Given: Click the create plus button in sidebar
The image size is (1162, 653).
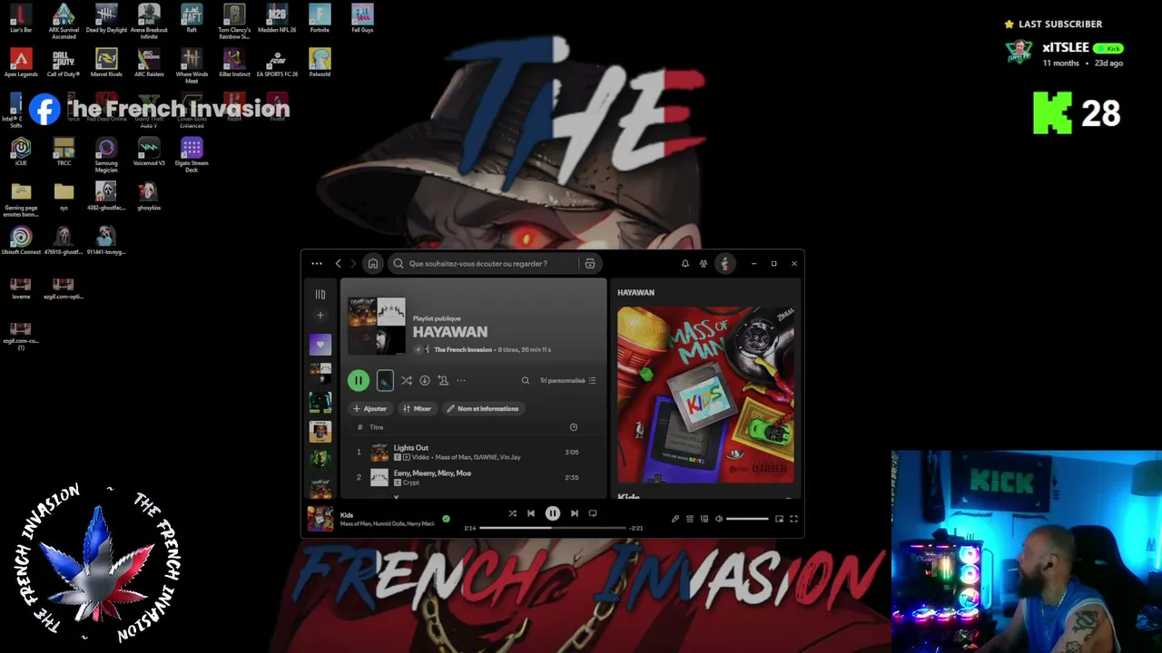Looking at the screenshot, I should 320,316.
